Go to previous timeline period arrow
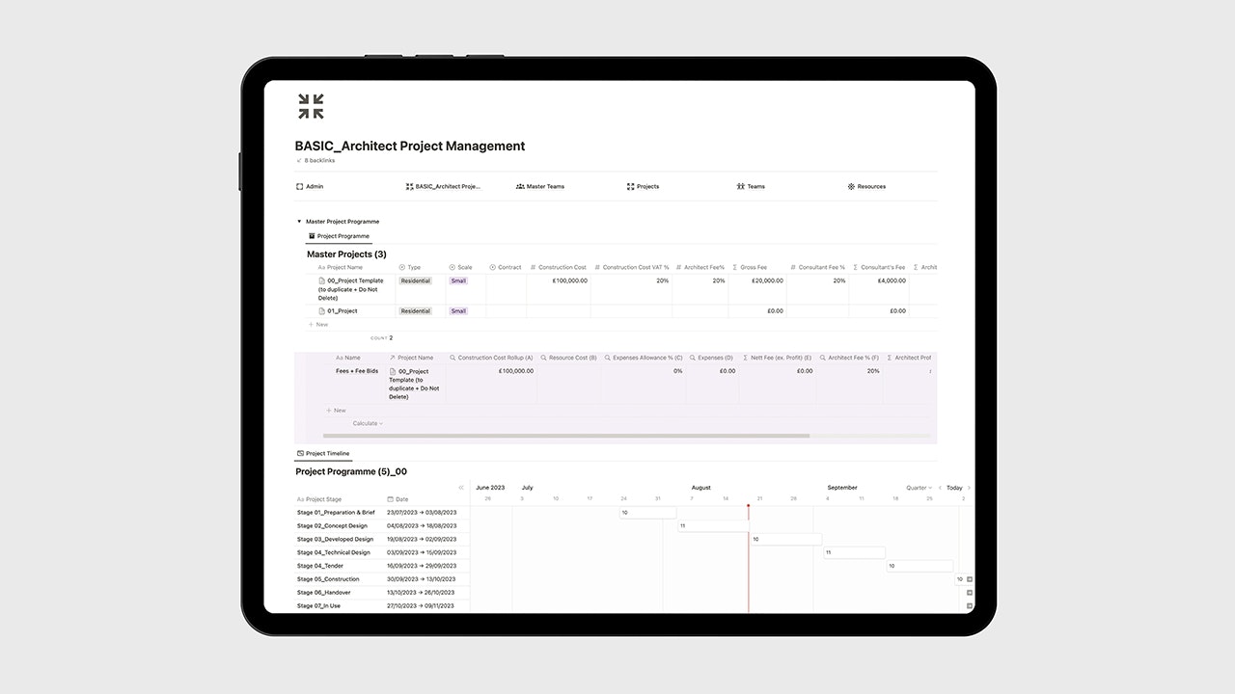The height and width of the screenshot is (694, 1235). 941,488
